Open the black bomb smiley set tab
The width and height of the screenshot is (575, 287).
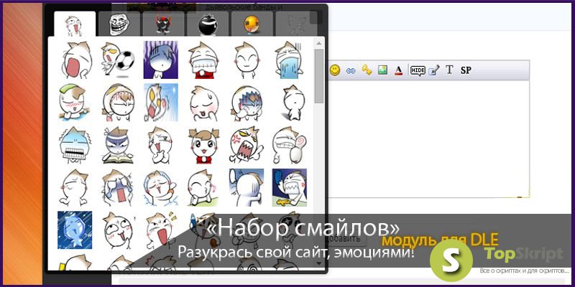tap(208, 24)
